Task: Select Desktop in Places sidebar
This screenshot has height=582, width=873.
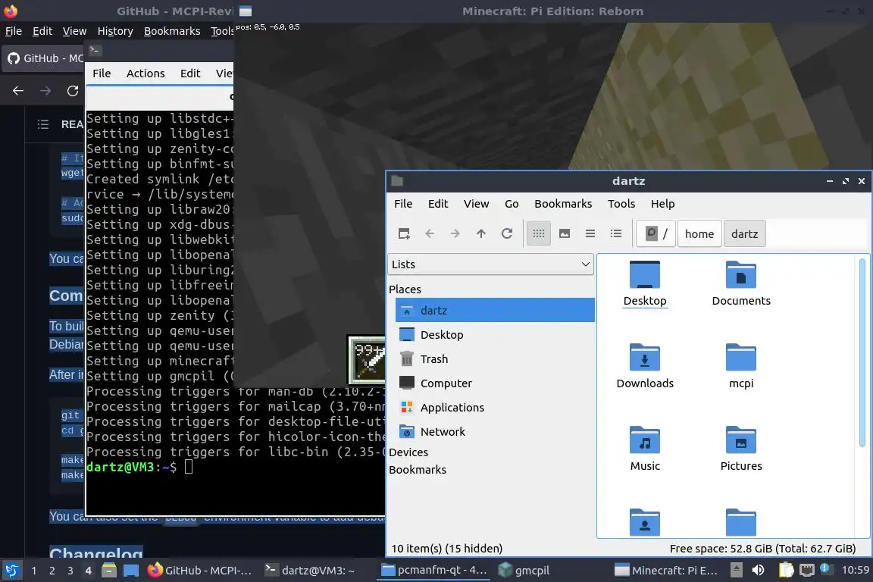Action: [x=494, y=335]
